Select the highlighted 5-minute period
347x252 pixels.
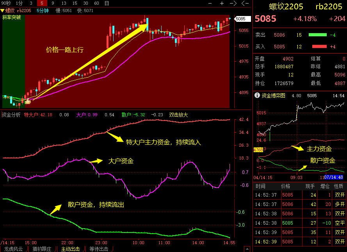click(x=42, y=3)
